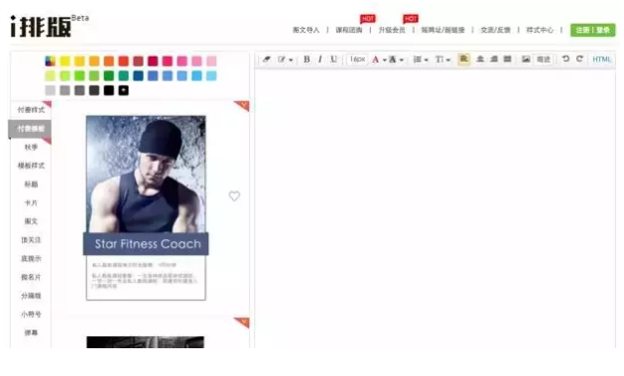624x376 pixels.
Task: Pick the yellow color swatch
Action: (64, 61)
